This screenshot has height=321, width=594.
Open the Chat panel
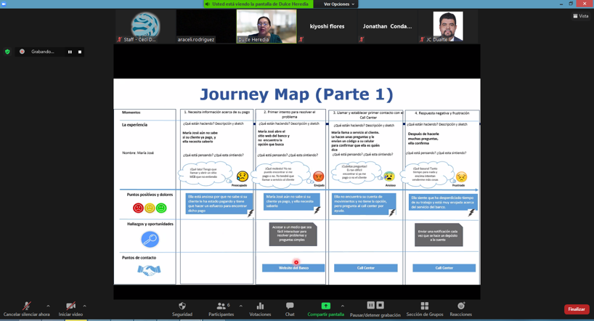290,306
